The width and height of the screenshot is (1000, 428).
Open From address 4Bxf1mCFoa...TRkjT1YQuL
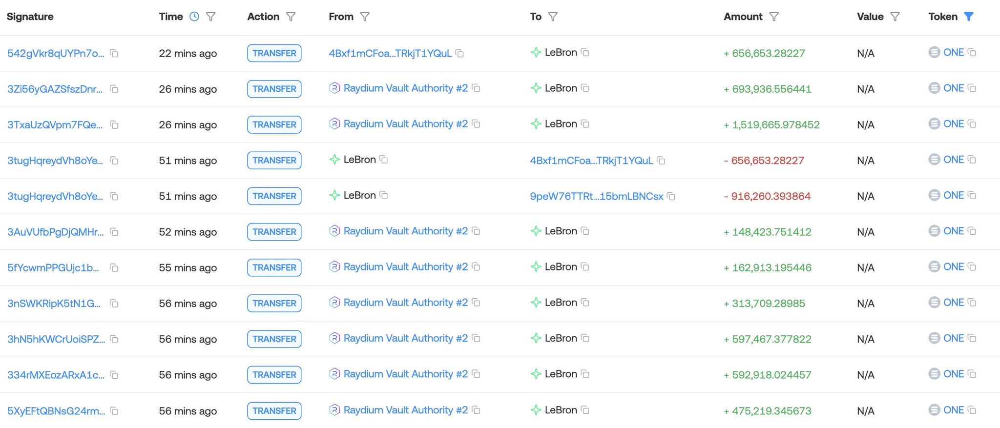point(390,53)
